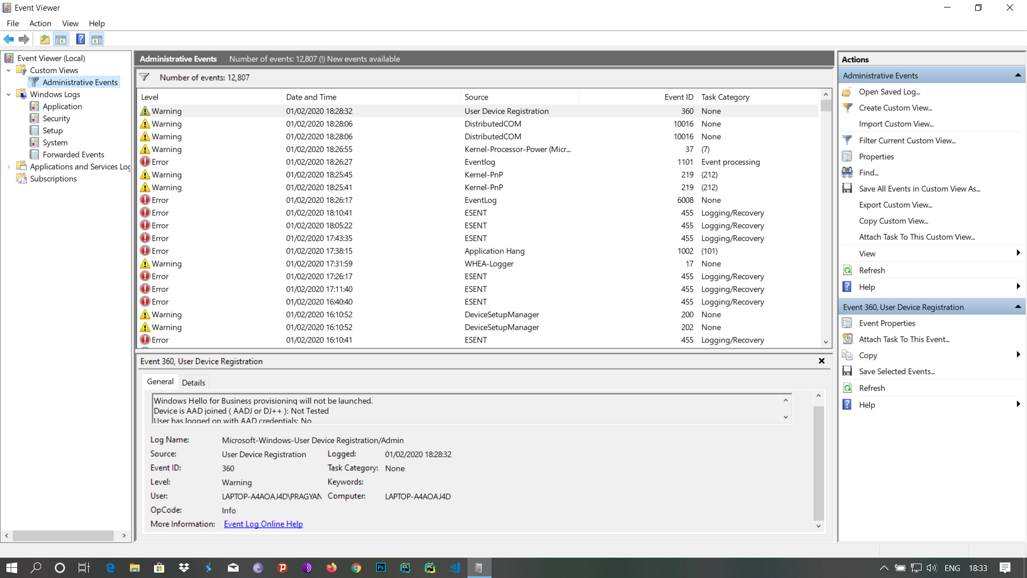Click Attach Task To This Custom View
The height and width of the screenshot is (578, 1027).
(917, 237)
